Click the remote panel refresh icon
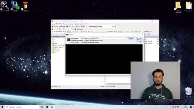 pyautogui.click(x=139, y=31)
